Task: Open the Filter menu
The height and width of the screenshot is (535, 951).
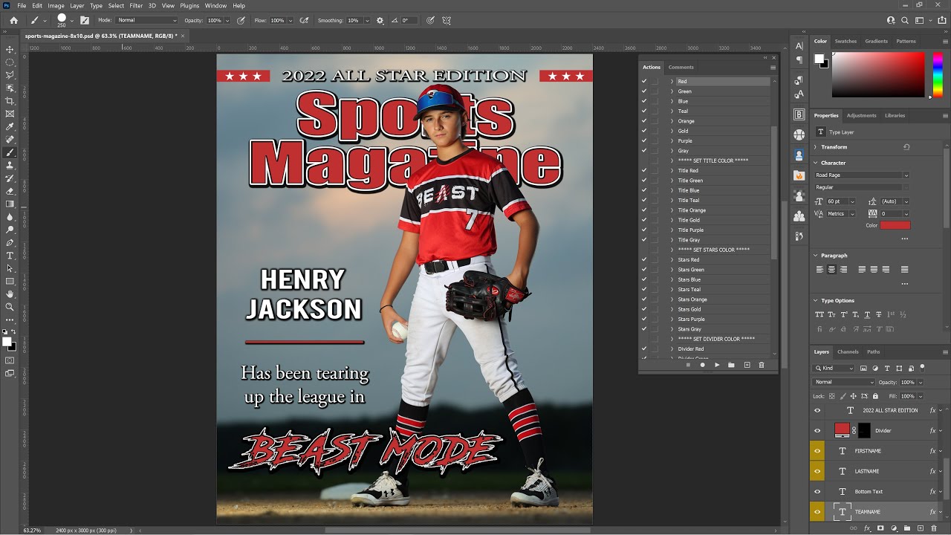Action: 136,5
